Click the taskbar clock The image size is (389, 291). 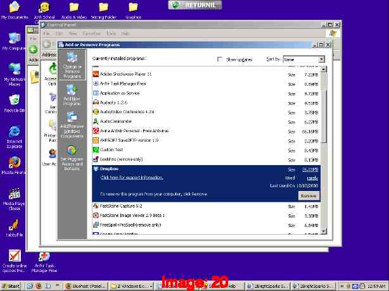point(376,286)
